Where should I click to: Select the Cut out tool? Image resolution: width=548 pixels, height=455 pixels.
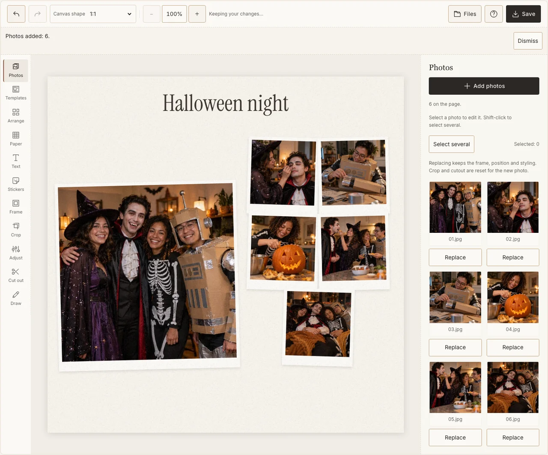[16, 276]
